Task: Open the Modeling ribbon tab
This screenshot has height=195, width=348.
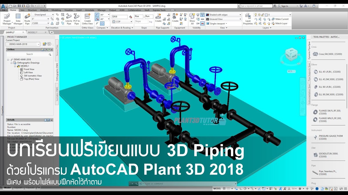Action: [x=56, y=10]
